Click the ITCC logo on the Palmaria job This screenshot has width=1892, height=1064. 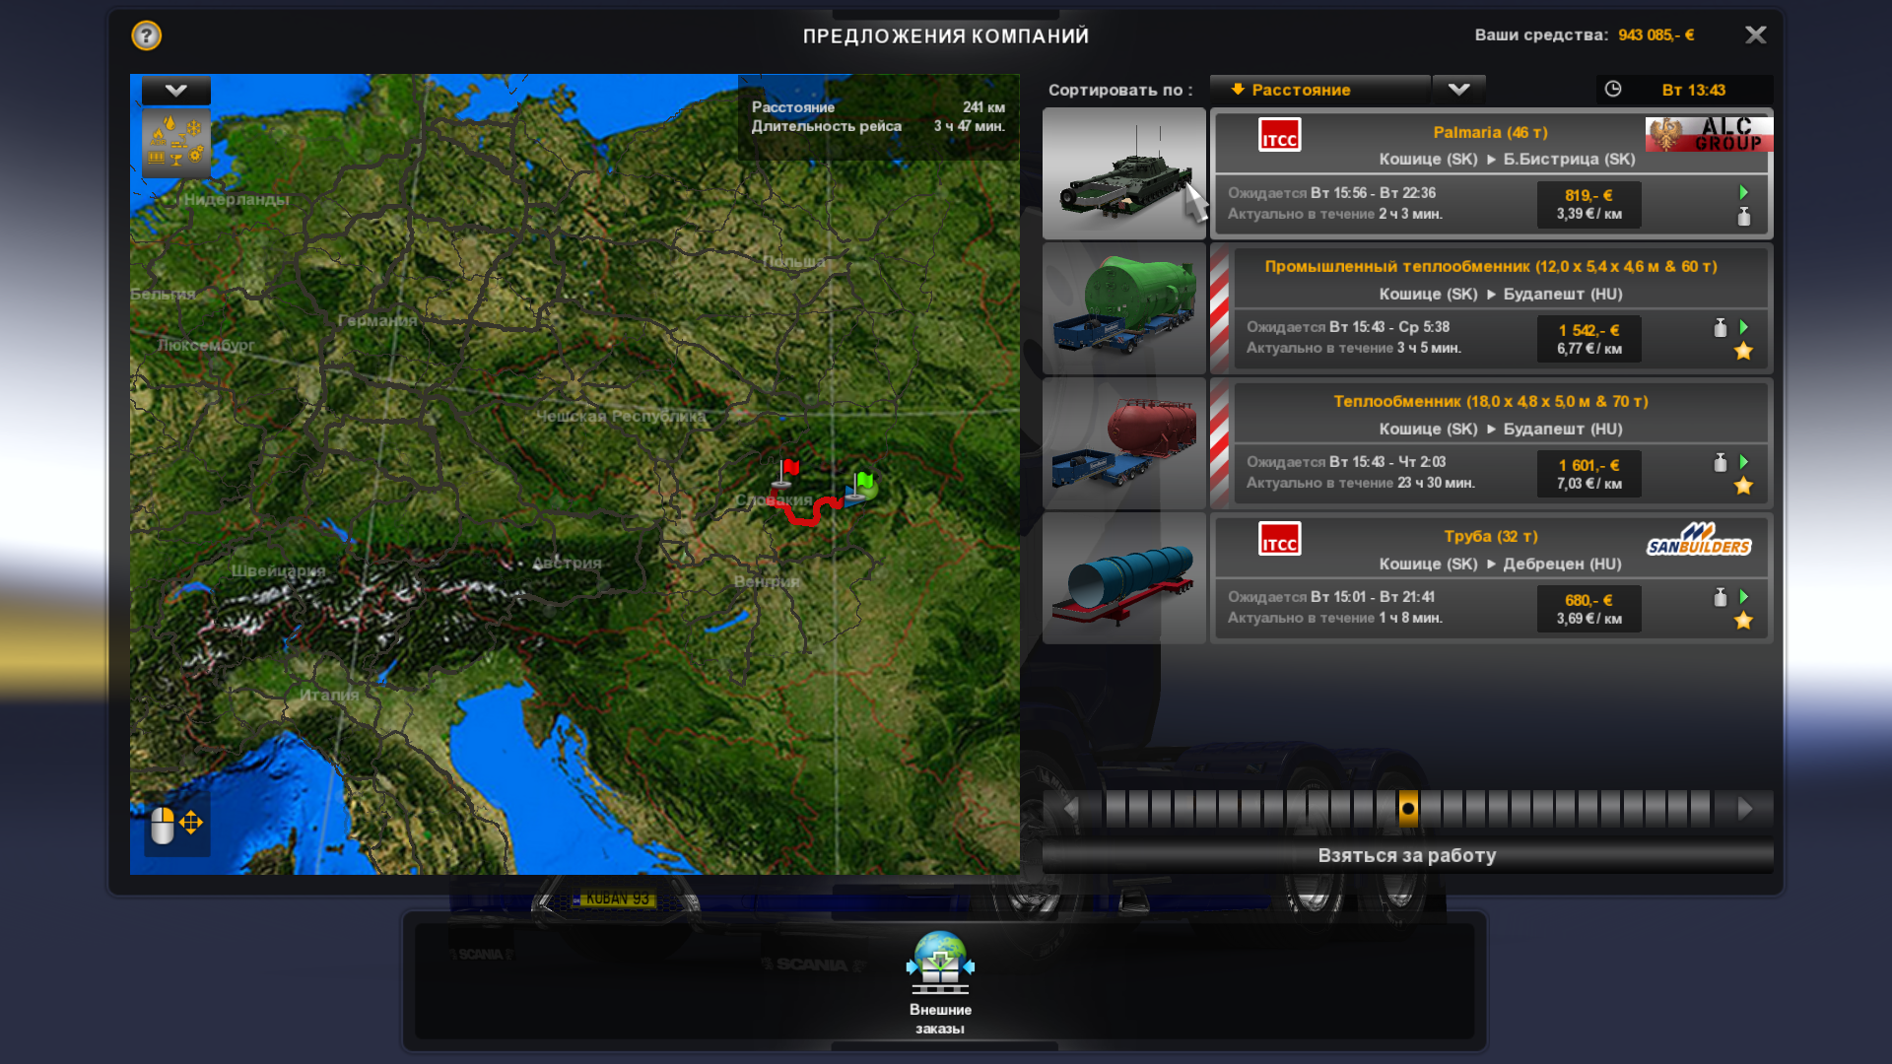click(x=1279, y=135)
